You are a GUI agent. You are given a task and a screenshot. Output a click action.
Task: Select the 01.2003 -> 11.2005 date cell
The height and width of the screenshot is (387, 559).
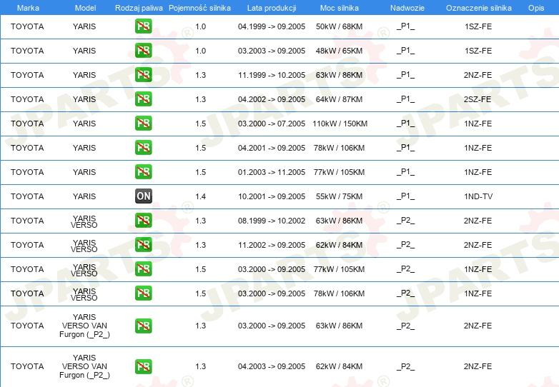point(272,172)
